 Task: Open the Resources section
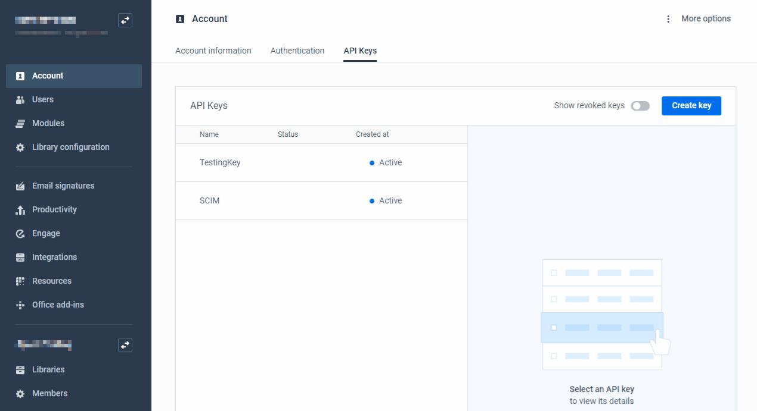pos(52,281)
